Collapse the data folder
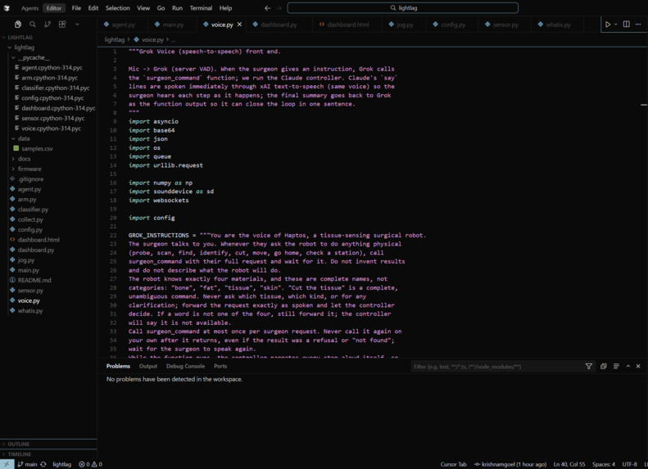 click(48, 138)
